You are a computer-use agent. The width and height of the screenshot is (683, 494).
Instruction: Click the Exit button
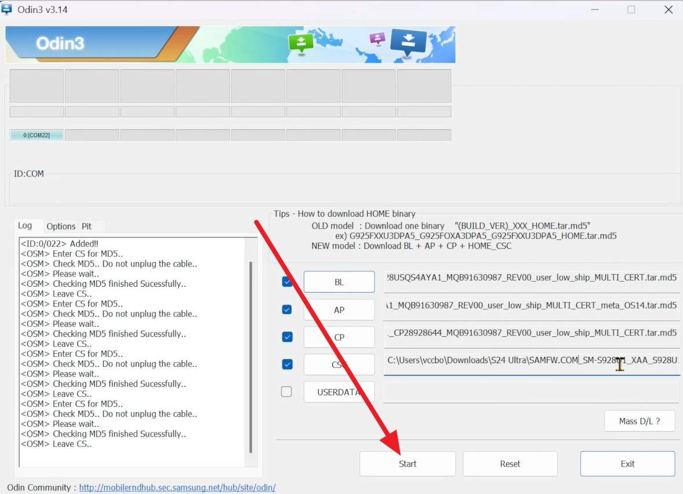point(627,463)
